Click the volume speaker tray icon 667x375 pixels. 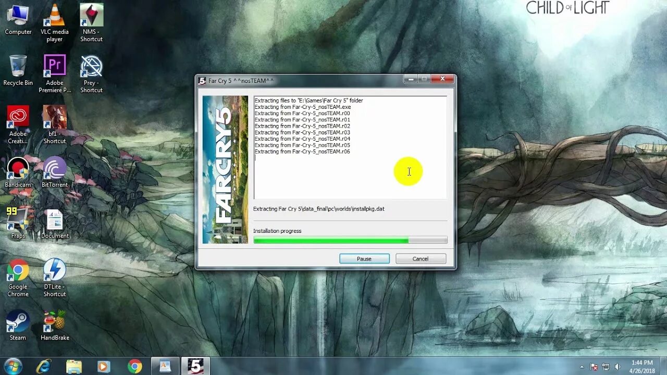pyautogui.click(x=617, y=367)
